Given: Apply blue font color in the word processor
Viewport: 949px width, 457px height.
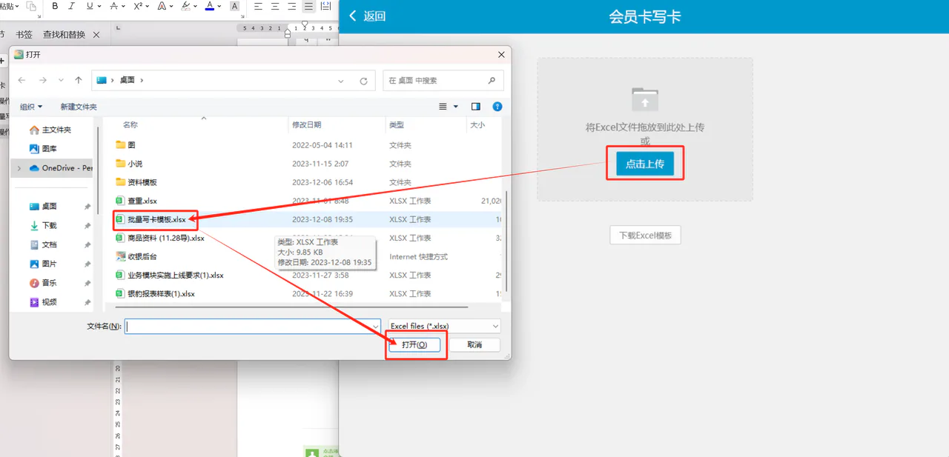Looking at the screenshot, I should (x=210, y=6).
